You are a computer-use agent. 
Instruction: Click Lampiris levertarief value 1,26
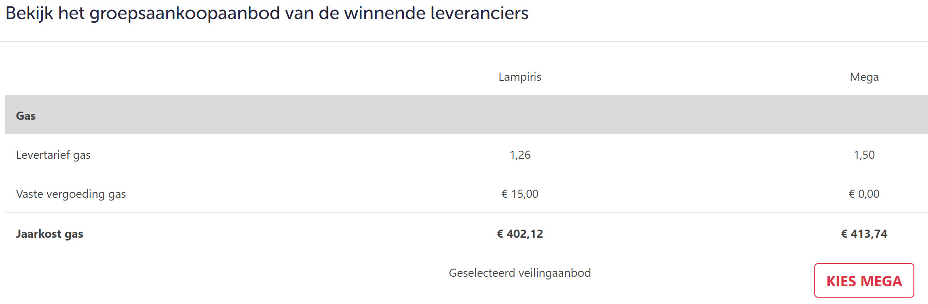[520, 155]
